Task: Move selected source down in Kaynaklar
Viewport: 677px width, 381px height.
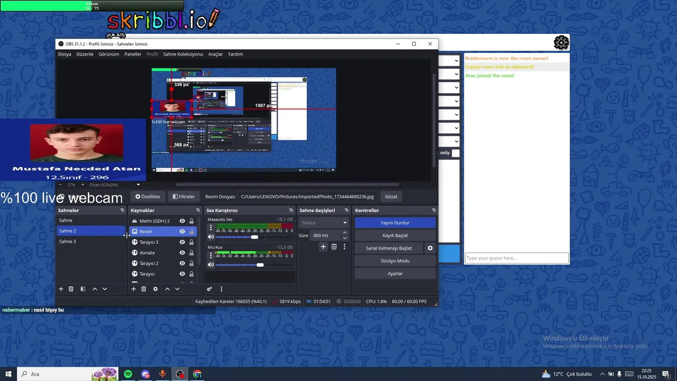Action: coord(177,289)
